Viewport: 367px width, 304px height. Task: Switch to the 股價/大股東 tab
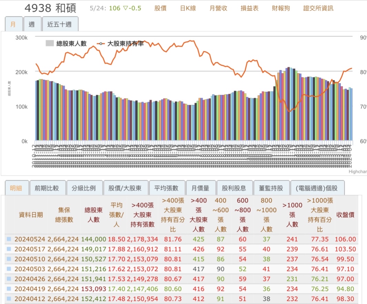point(126,188)
